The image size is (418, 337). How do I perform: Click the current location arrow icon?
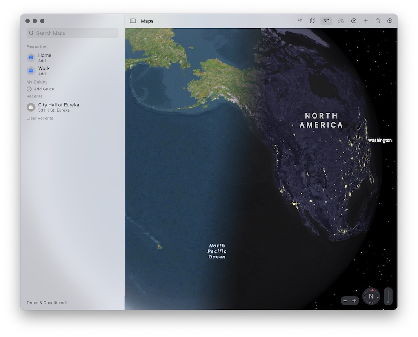point(300,21)
